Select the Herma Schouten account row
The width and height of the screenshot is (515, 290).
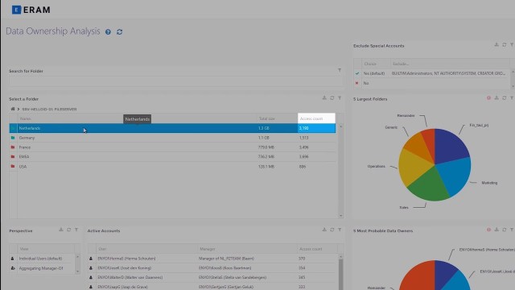coord(212,259)
